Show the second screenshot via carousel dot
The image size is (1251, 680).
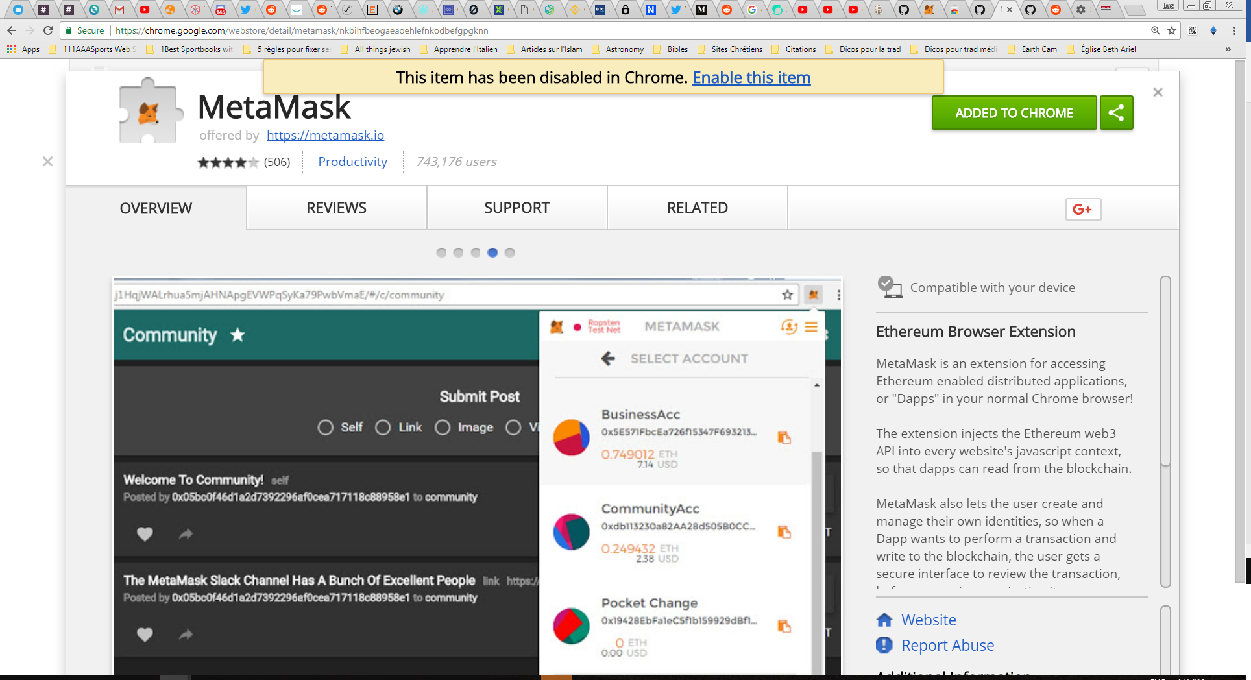(x=459, y=252)
